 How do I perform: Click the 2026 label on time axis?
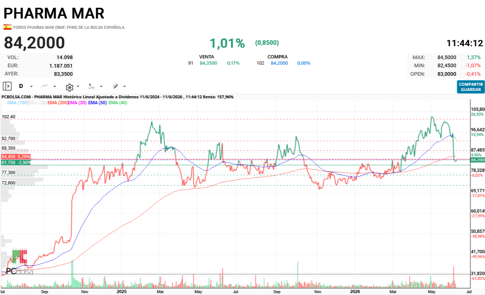(355, 291)
